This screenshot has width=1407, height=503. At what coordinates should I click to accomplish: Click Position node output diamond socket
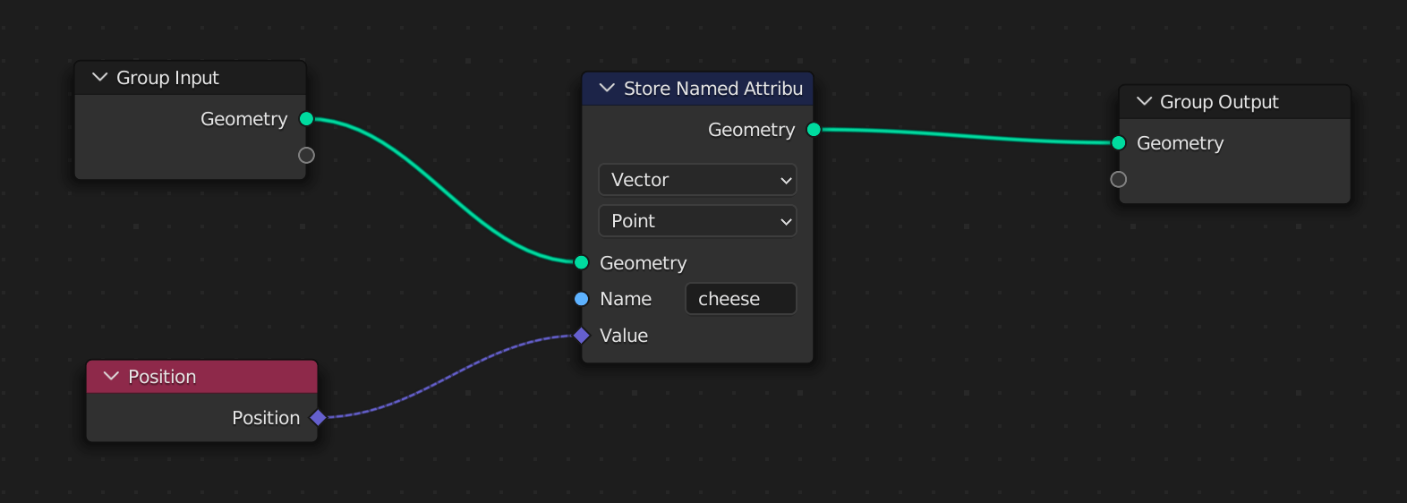coord(318,417)
